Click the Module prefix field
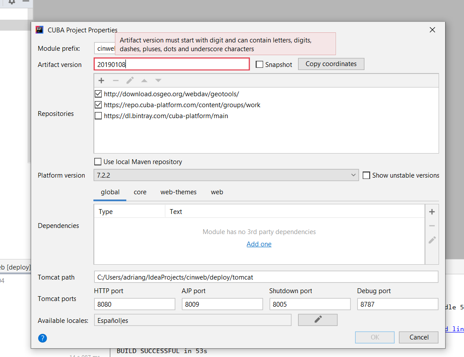This screenshot has height=357, width=464. pos(105,49)
